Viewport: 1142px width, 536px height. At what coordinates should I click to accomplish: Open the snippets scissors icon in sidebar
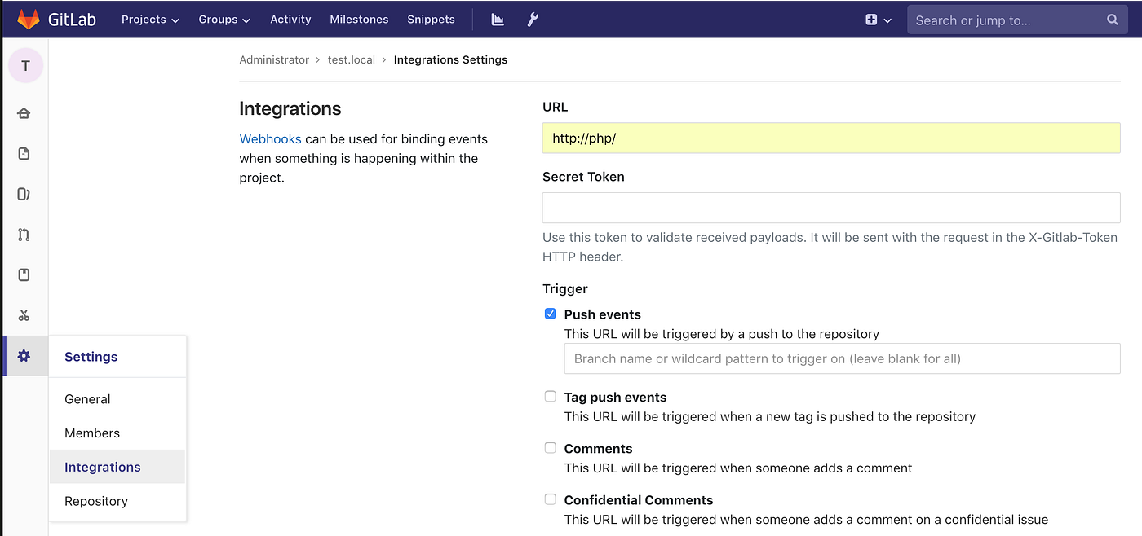[24, 315]
